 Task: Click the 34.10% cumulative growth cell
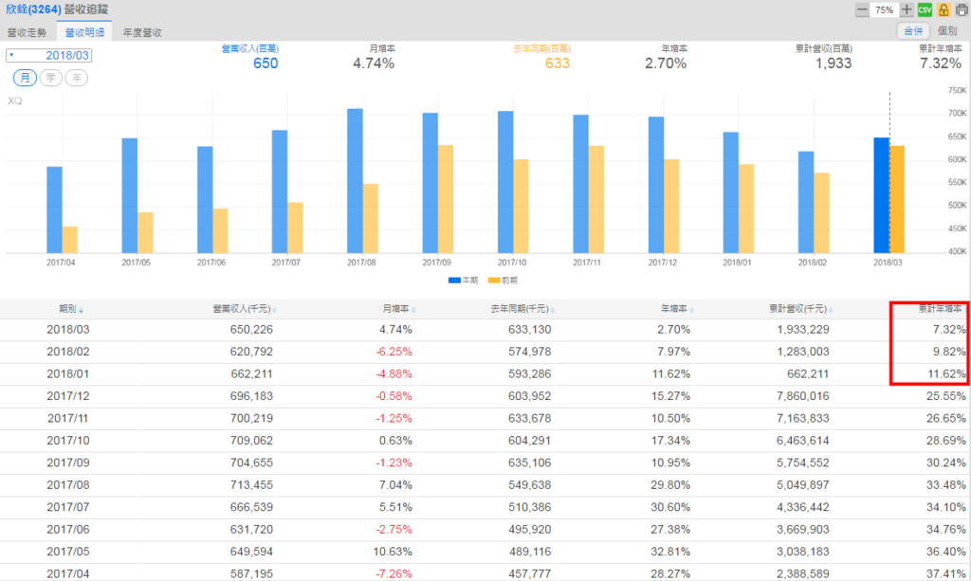[x=946, y=508]
